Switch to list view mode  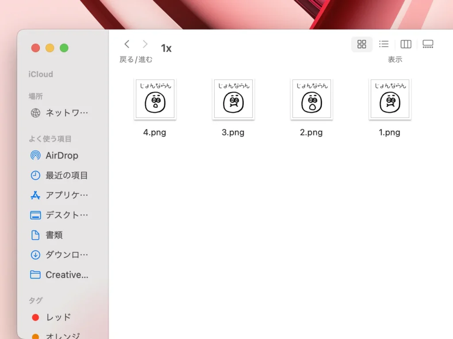[x=384, y=44]
